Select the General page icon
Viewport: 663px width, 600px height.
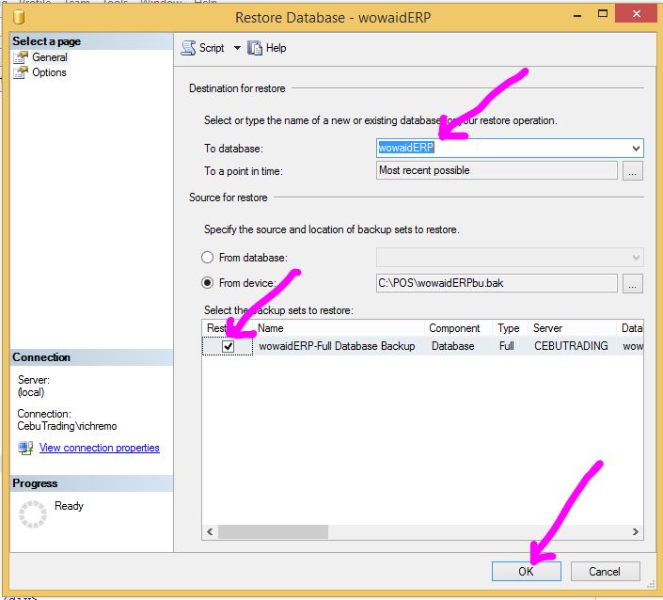click(22, 57)
